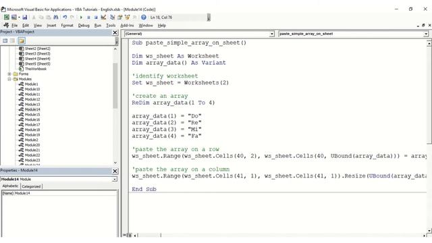
Task: Open Find with the binoculars icon
Action: [55, 17]
